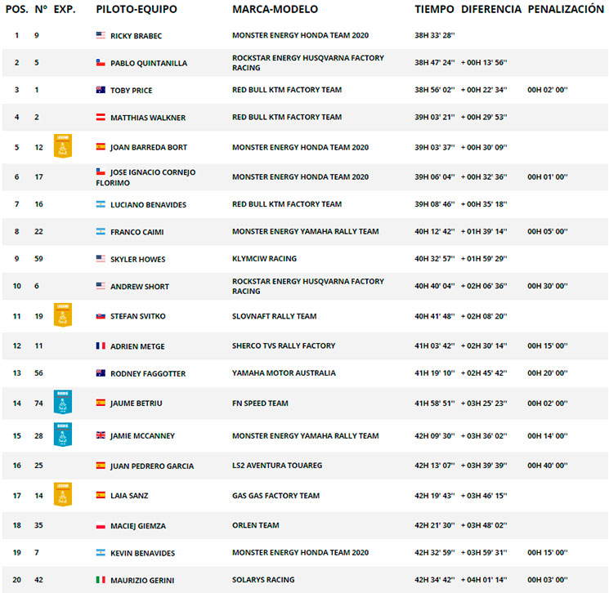The height and width of the screenshot is (593, 609).
Task: Click the Slovakia flag beside Stefan Svitko
Action: [x=101, y=316]
